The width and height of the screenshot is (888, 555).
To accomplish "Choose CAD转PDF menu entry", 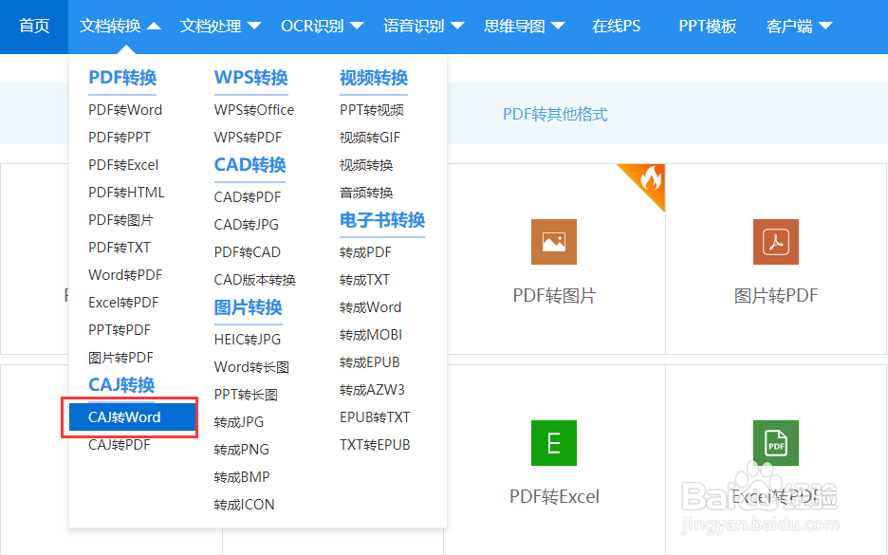I will (247, 197).
